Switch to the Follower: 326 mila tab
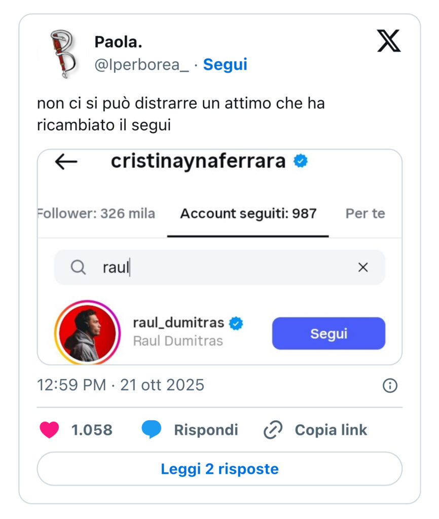This screenshot has width=439, height=519. pos(96,213)
